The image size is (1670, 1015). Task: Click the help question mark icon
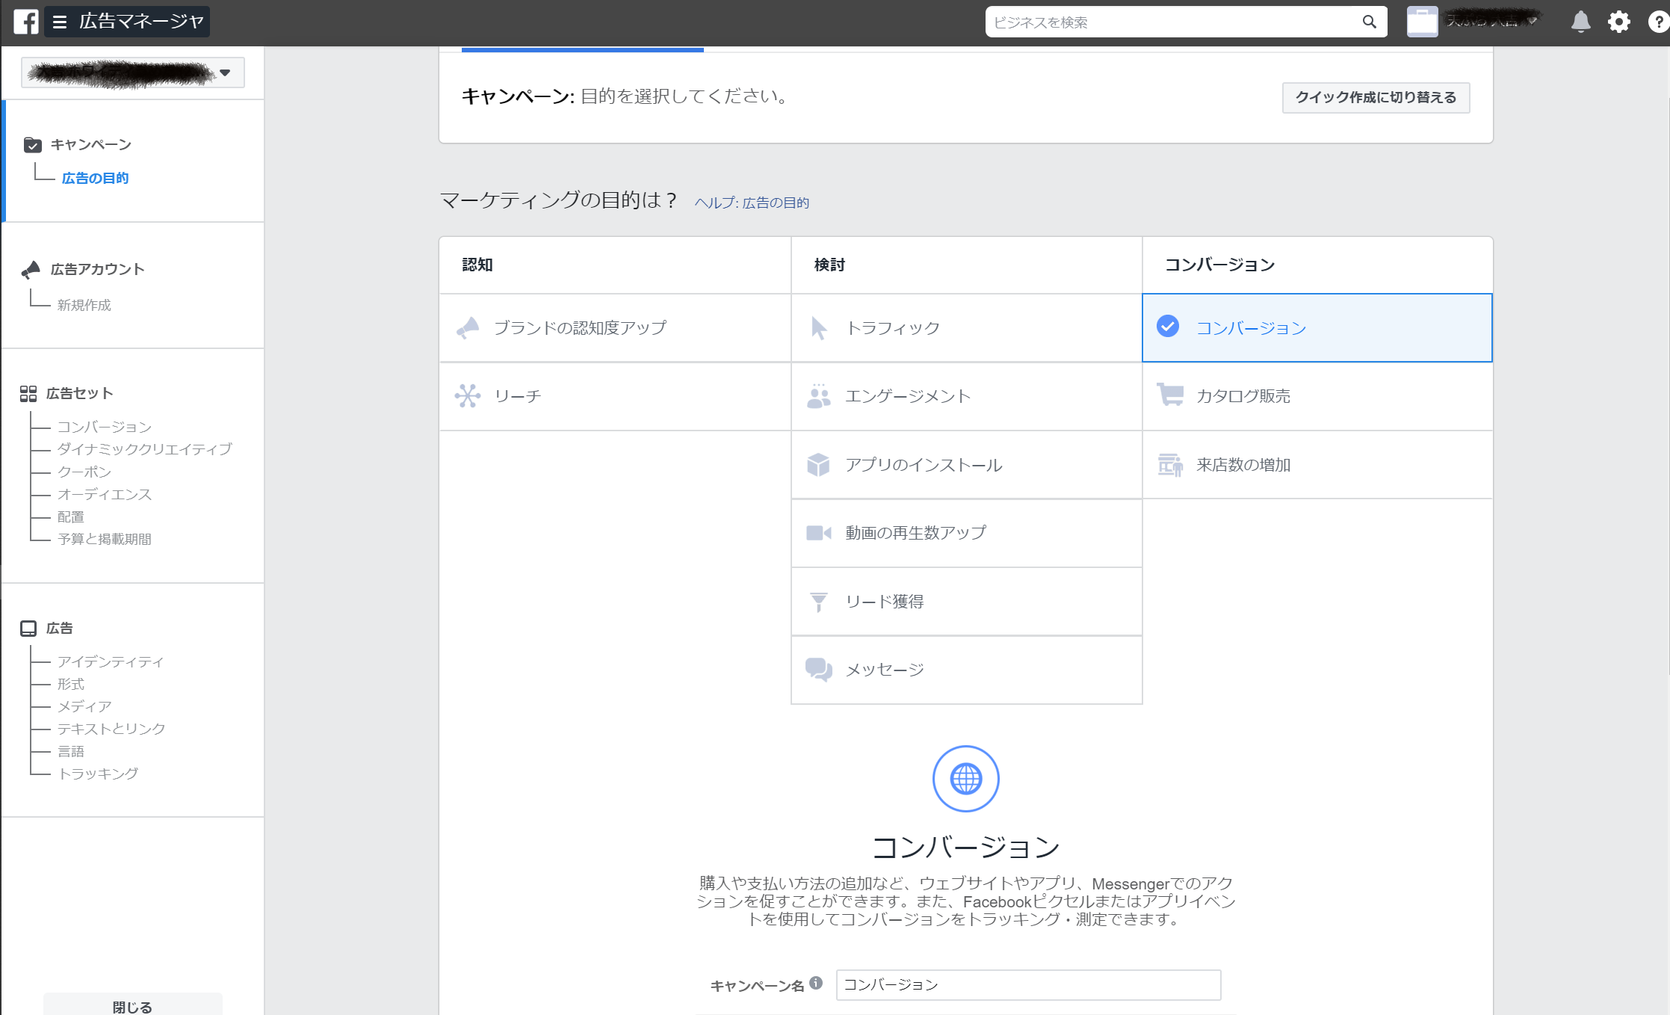1658,22
